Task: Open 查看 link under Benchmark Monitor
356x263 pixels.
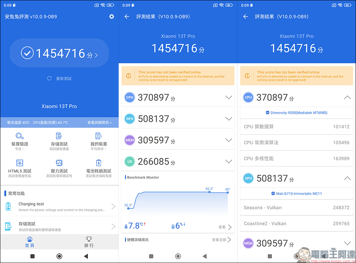Action: (x=225, y=227)
